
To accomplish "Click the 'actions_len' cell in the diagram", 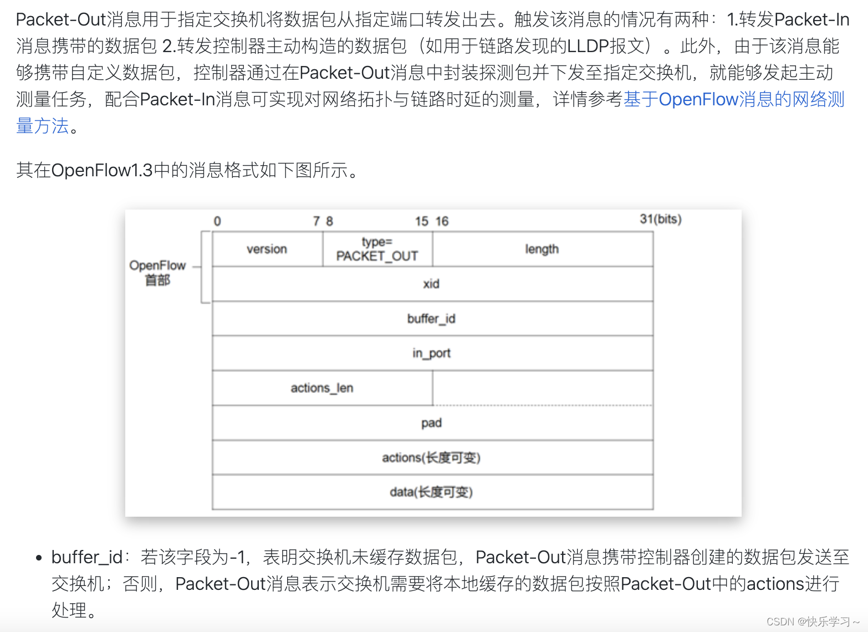I will [x=323, y=388].
